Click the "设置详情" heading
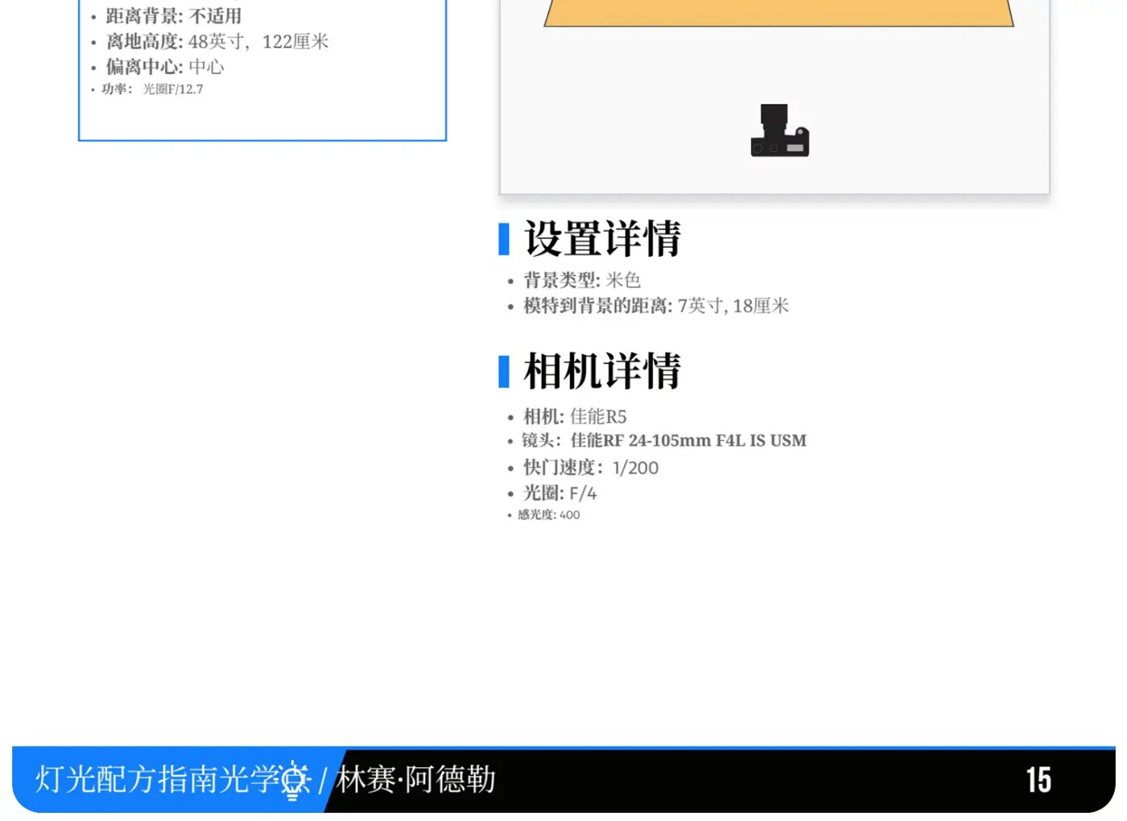1127x821 pixels. [602, 239]
